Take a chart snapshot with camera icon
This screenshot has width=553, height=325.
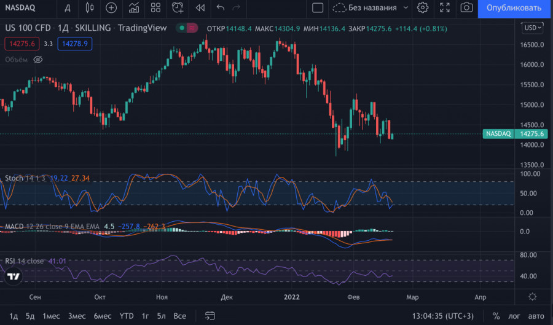pos(467,8)
